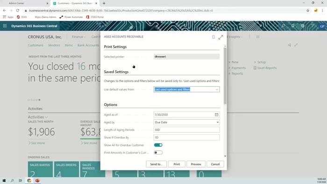327x184 pixels.
Task: Click Chrome icon on taskbar
Action: [29, 180]
